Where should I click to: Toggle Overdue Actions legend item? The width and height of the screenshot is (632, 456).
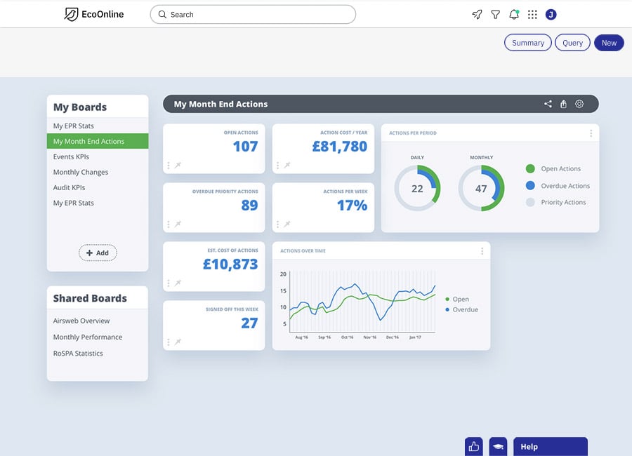[558, 186]
